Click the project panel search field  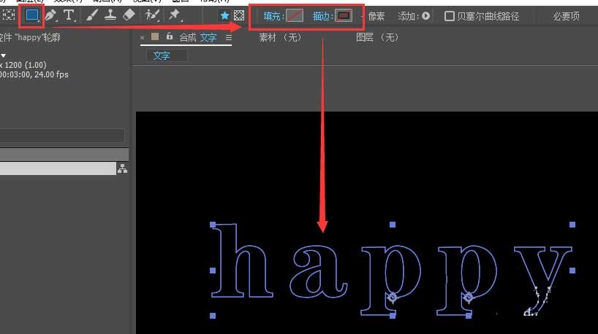pos(62,136)
